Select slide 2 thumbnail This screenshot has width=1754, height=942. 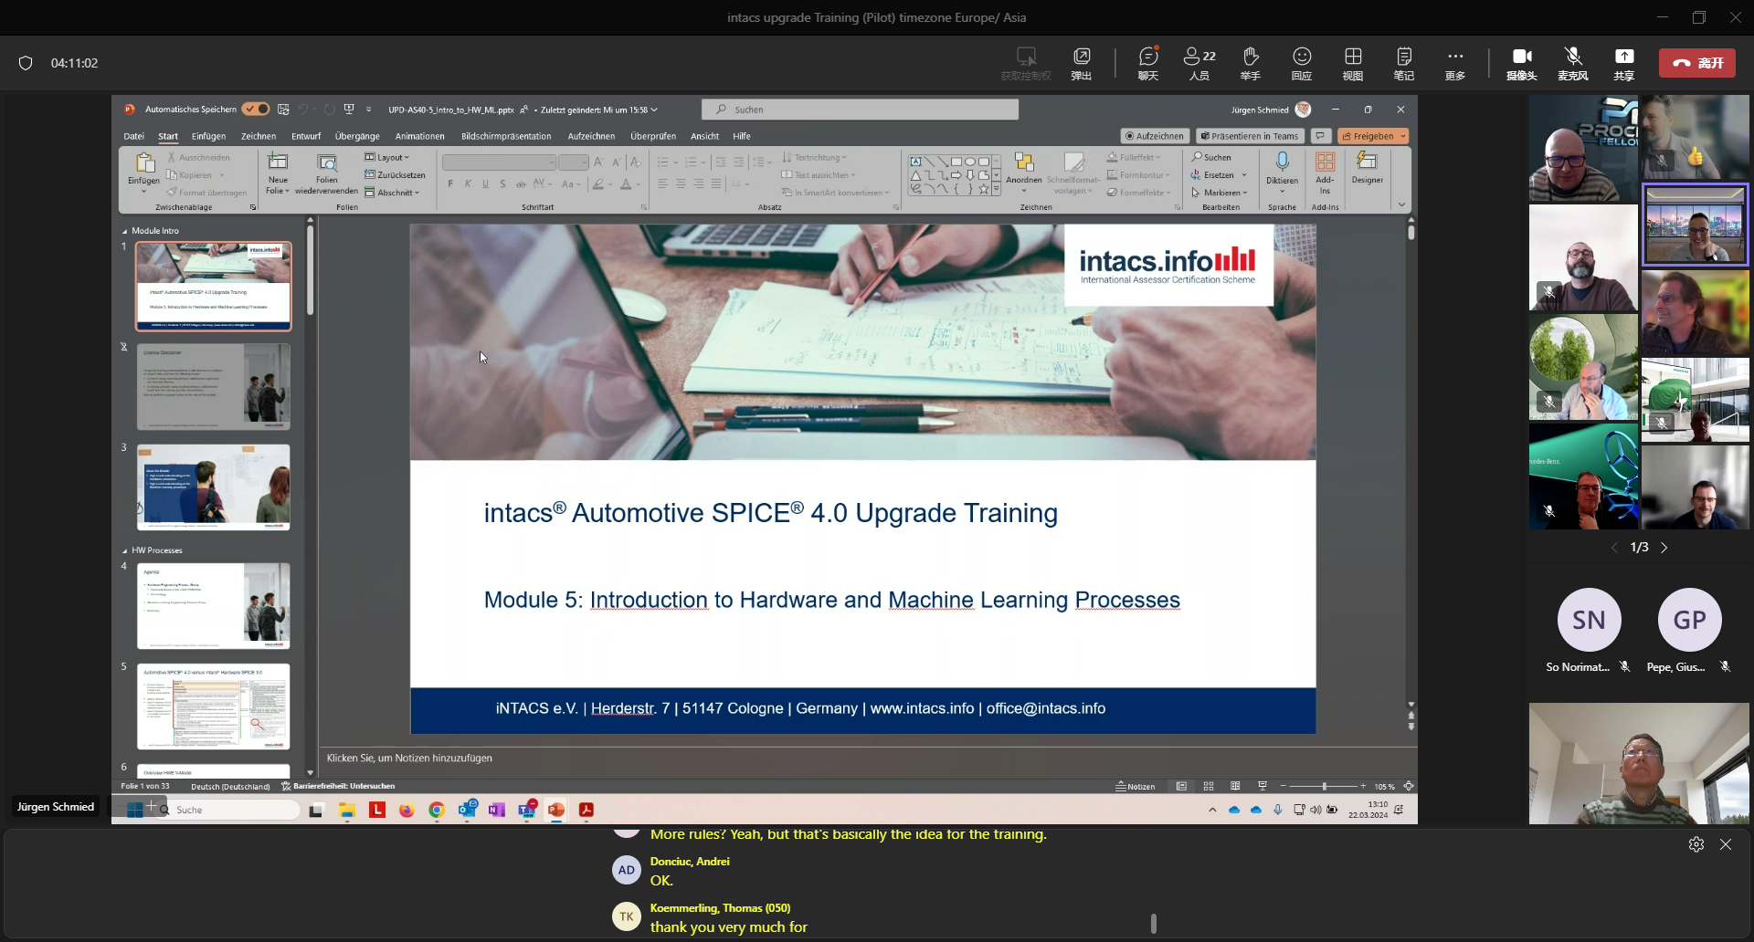tap(214, 387)
